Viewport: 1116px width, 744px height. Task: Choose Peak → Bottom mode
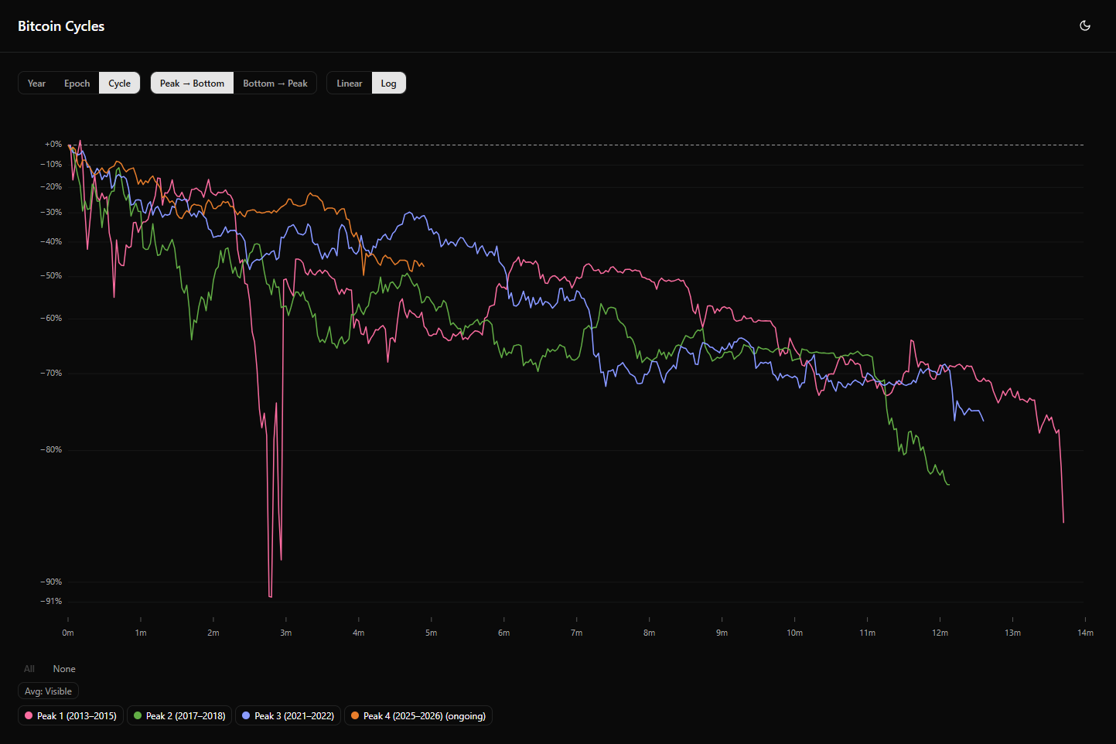pos(192,84)
